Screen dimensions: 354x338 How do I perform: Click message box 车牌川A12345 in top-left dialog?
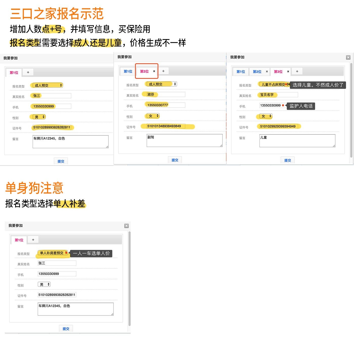71,142
